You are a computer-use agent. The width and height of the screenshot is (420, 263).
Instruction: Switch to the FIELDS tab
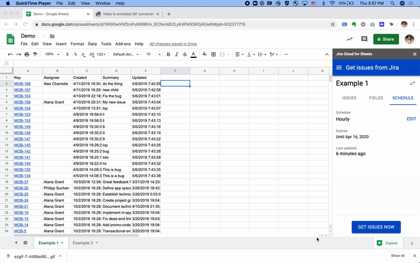tap(376, 98)
